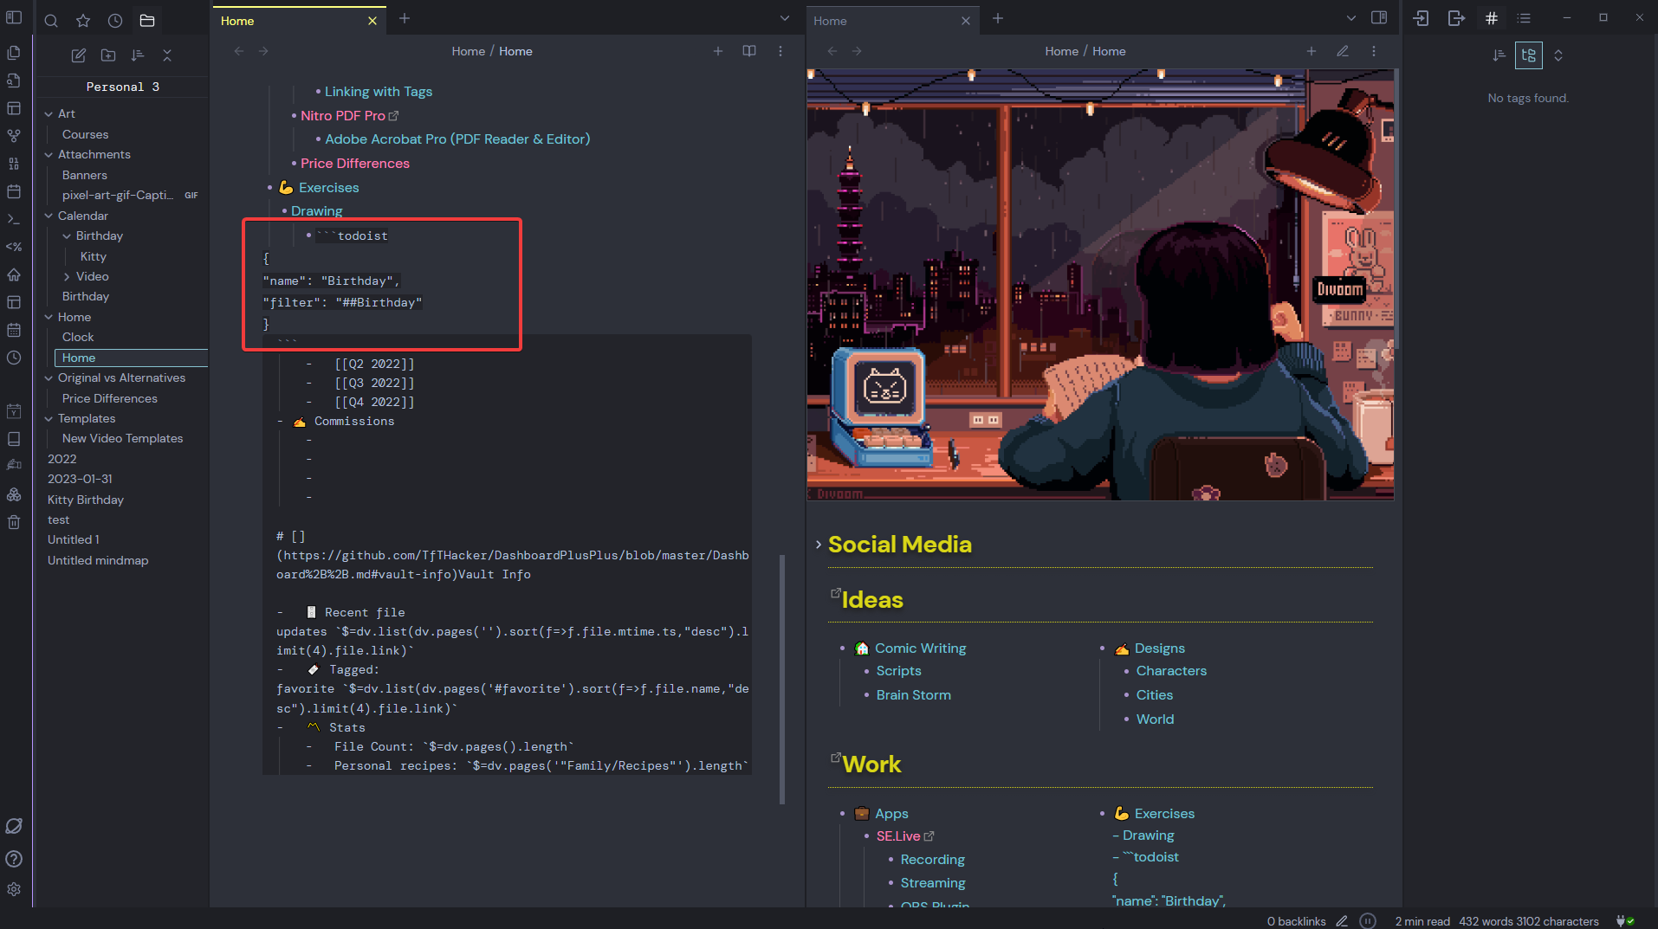This screenshot has width=1658, height=929.
Task: Toggle the left sidebar collapse
Action: [x=14, y=17]
